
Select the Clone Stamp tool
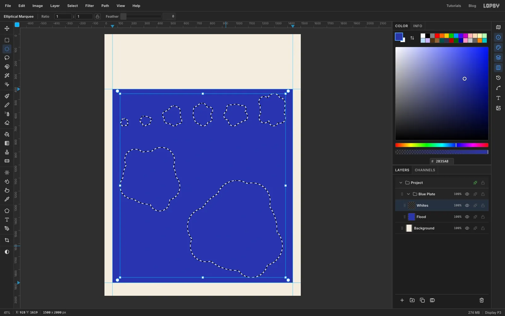tap(7, 152)
